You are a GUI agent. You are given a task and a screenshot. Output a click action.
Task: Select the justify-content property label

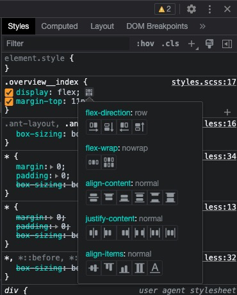(110, 219)
